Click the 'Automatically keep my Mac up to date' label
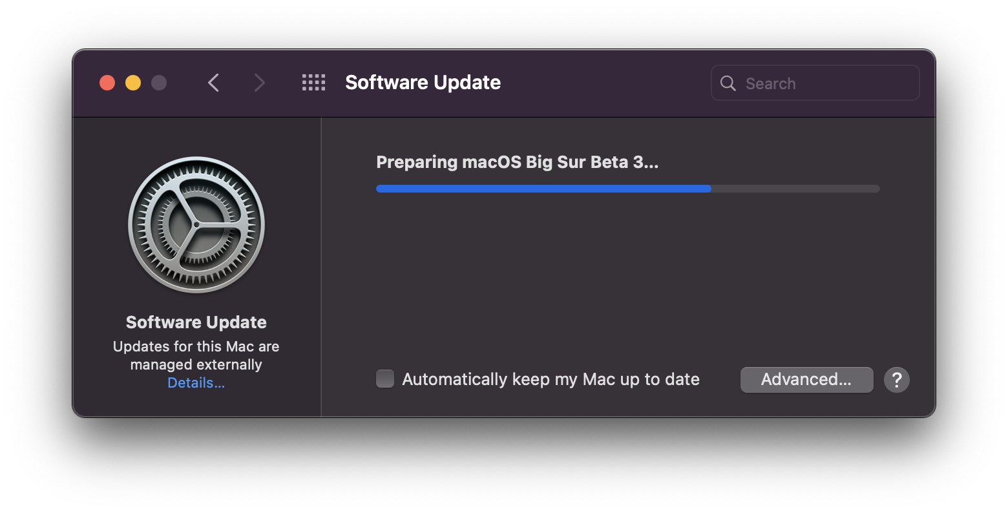This screenshot has height=513, width=1008. point(551,379)
